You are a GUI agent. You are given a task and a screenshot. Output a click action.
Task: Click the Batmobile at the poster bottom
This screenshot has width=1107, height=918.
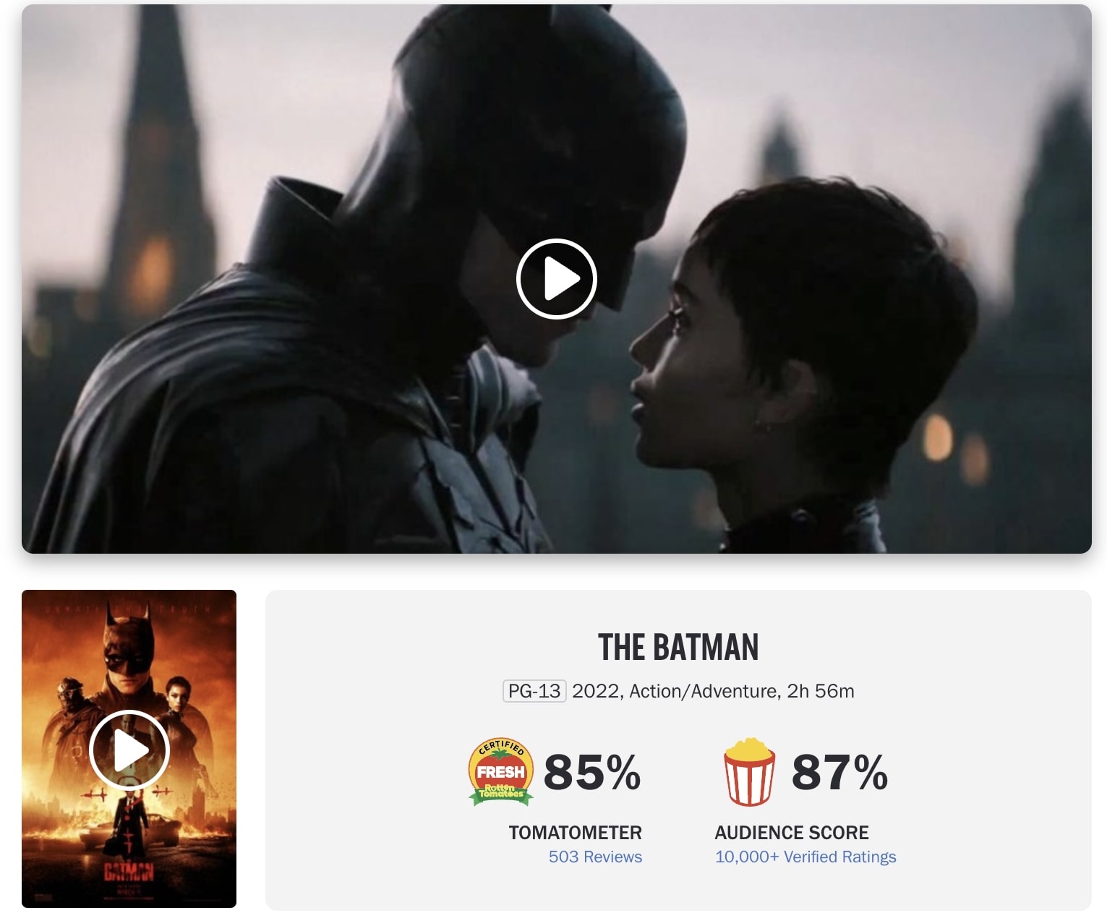(130, 831)
